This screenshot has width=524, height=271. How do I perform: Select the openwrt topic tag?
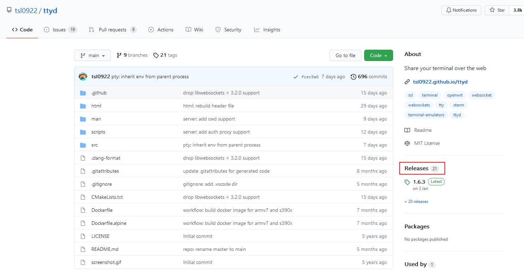coord(455,95)
